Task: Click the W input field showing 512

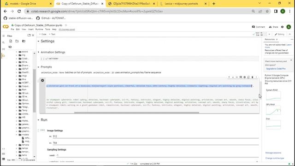Action: pos(156,136)
